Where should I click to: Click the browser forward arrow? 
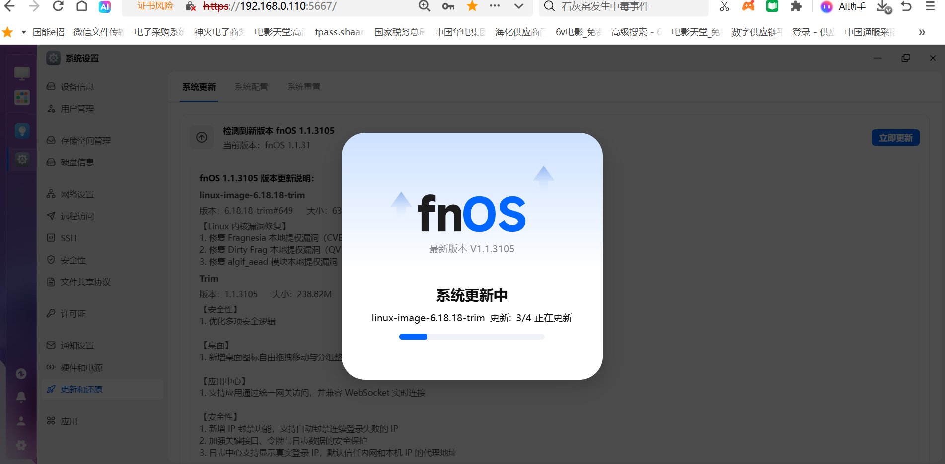coord(34,6)
